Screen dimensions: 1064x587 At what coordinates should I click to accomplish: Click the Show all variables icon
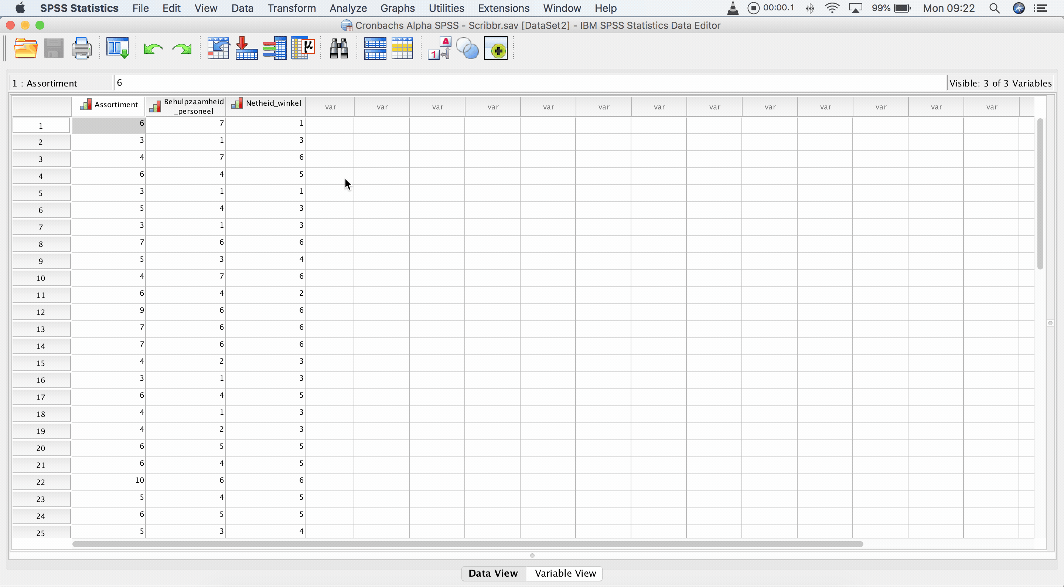[x=496, y=48]
